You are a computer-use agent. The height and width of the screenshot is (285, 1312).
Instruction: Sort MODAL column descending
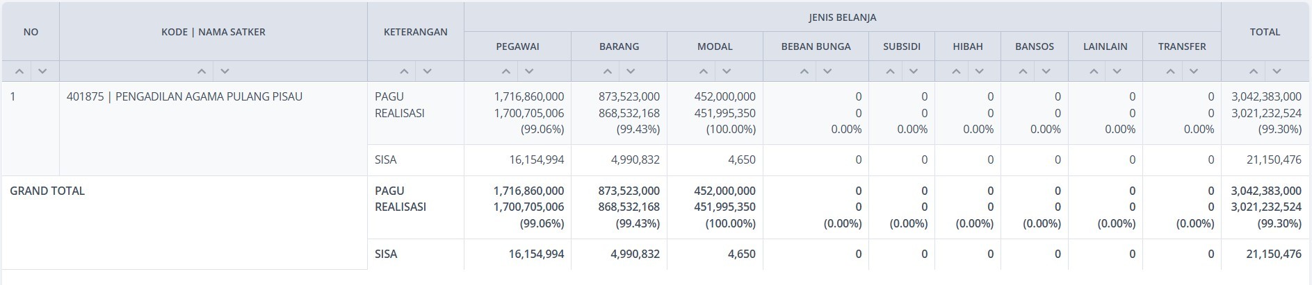(727, 71)
